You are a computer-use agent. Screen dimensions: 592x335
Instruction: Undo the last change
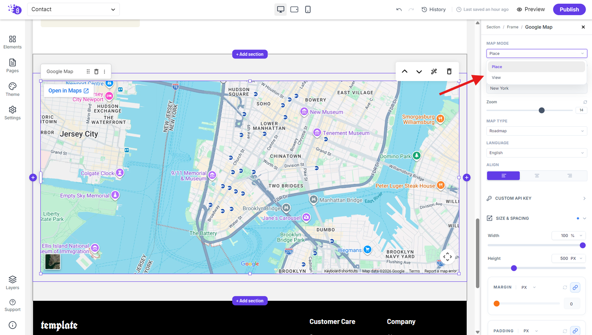tap(399, 9)
